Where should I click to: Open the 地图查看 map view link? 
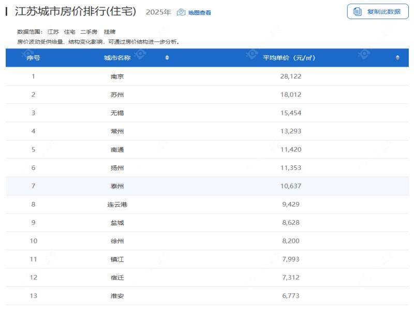click(x=199, y=12)
